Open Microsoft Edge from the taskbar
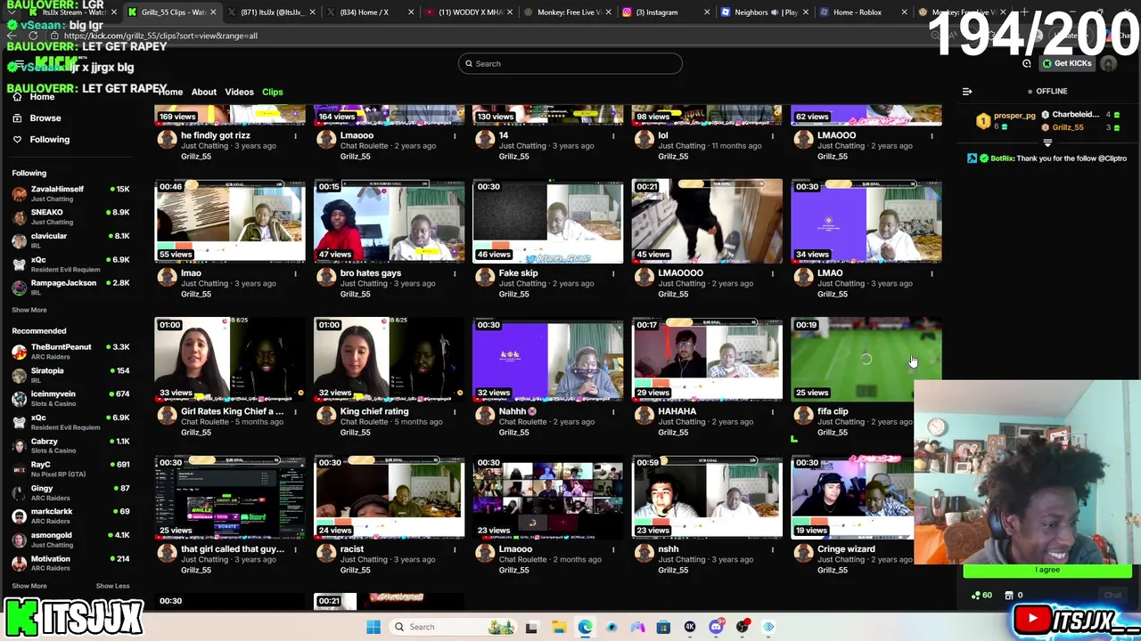The height and width of the screenshot is (641, 1141). click(585, 627)
